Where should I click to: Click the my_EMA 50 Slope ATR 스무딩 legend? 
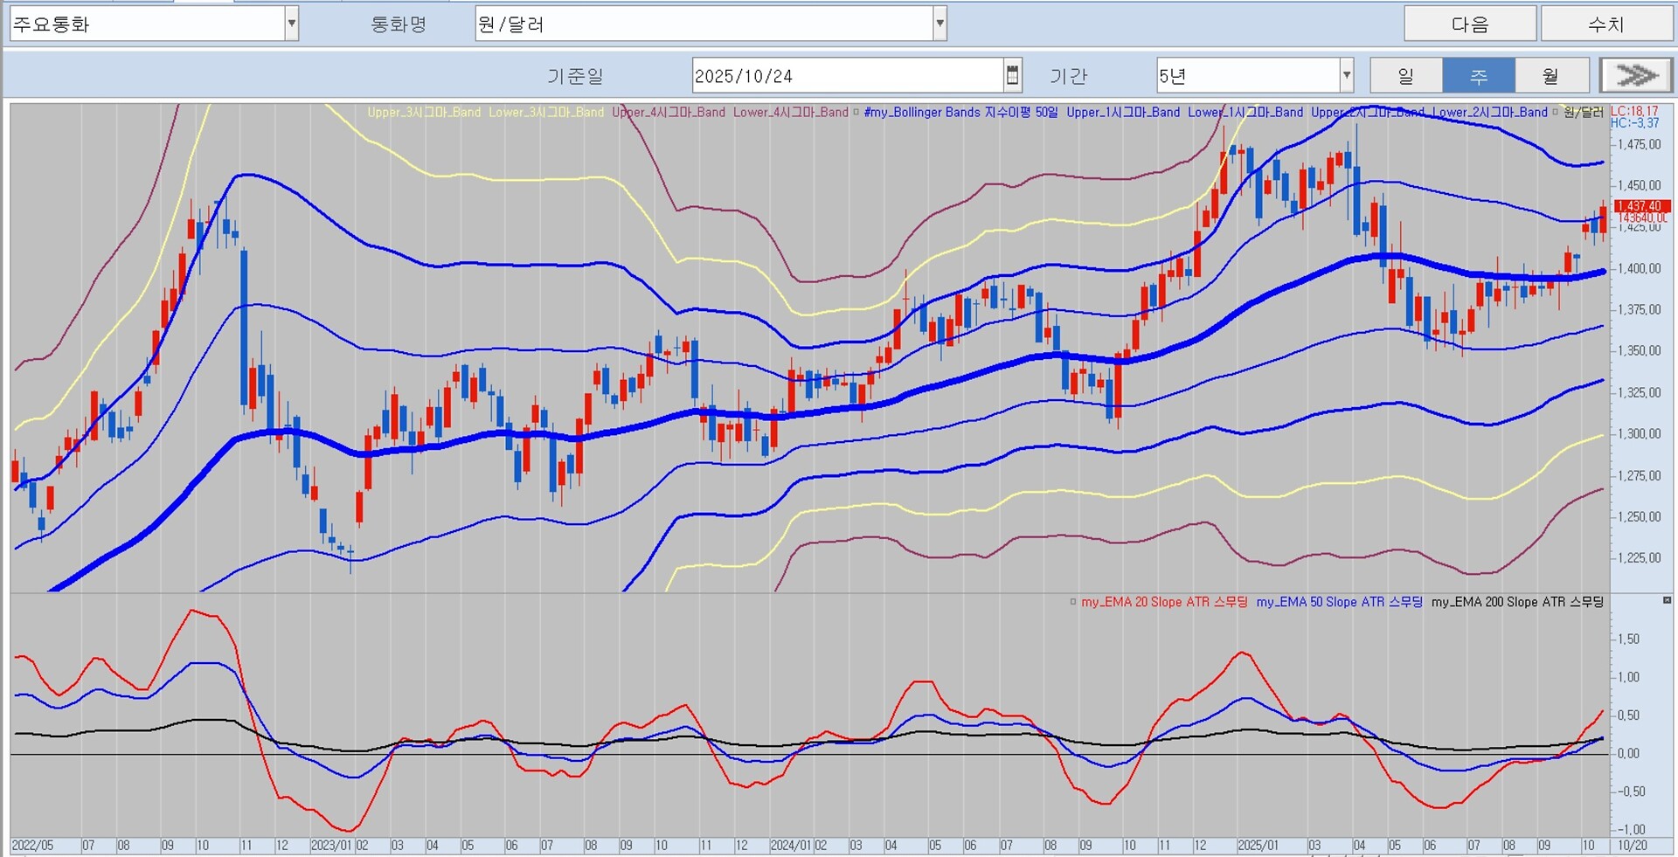pyautogui.click(x=1340, y=602)
